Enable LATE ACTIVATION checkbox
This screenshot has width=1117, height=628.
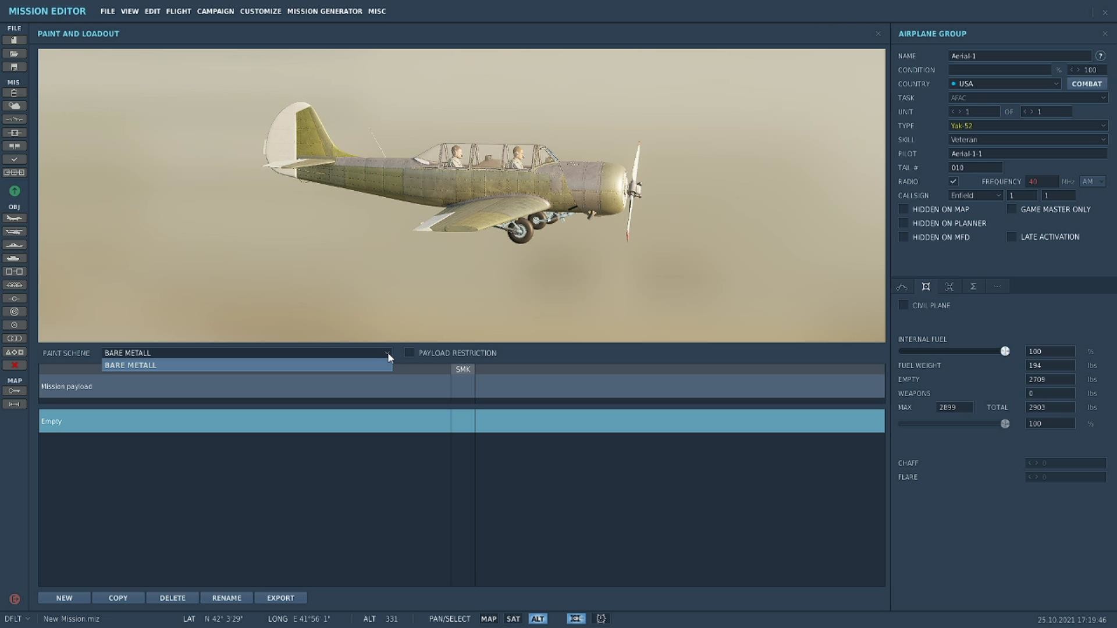[x=1012, y=237]
